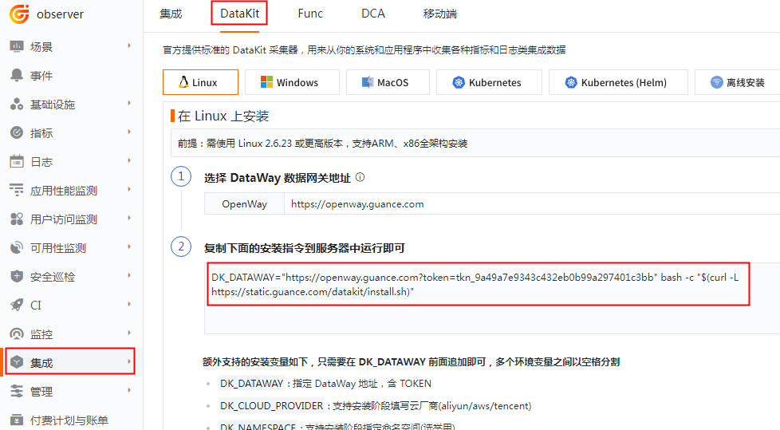
Task: Expand the CI submenu arrow
Action: [x=129, y=304]
